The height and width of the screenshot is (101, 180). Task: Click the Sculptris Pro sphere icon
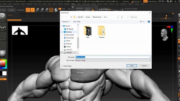pyautogui.click(x=56, y=10)
